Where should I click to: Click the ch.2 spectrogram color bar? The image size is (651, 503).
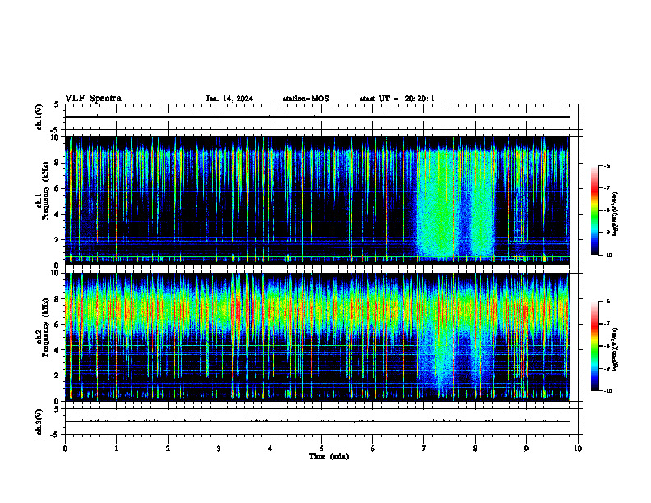click(594, 346)
